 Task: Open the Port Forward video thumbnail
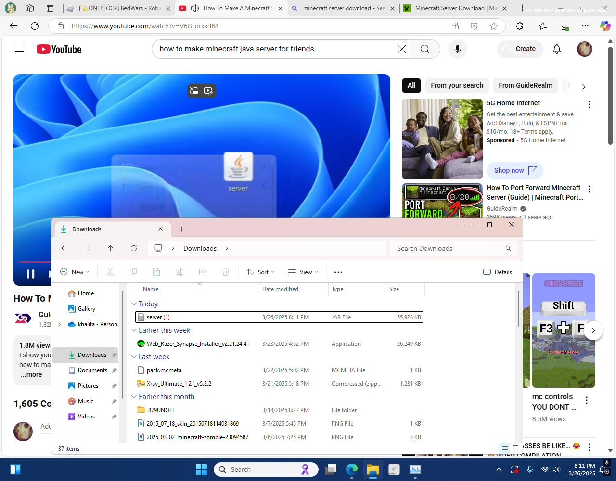click(x=442, y=202)
